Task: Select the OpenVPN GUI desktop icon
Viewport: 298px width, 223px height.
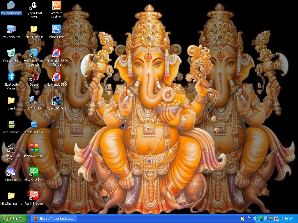Action: (56, 101)
